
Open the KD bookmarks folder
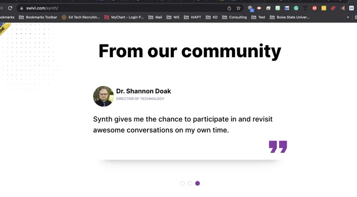click(212, 17)
